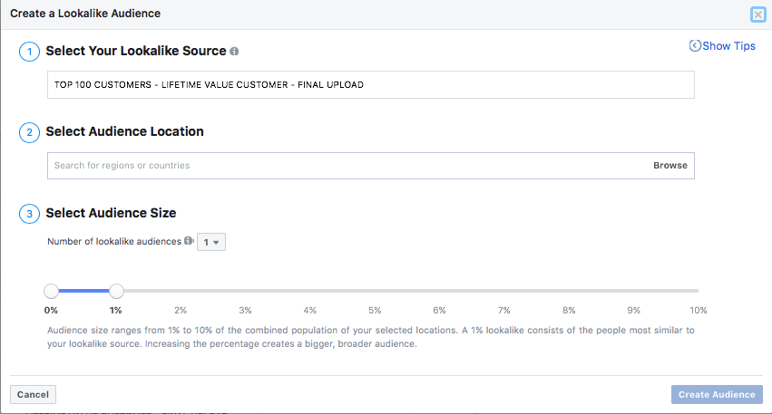This screenshot has height=414, width=772.
Task: Click the 3% position on audience slider
Action: pyautogui.click(x=245, y=291)
